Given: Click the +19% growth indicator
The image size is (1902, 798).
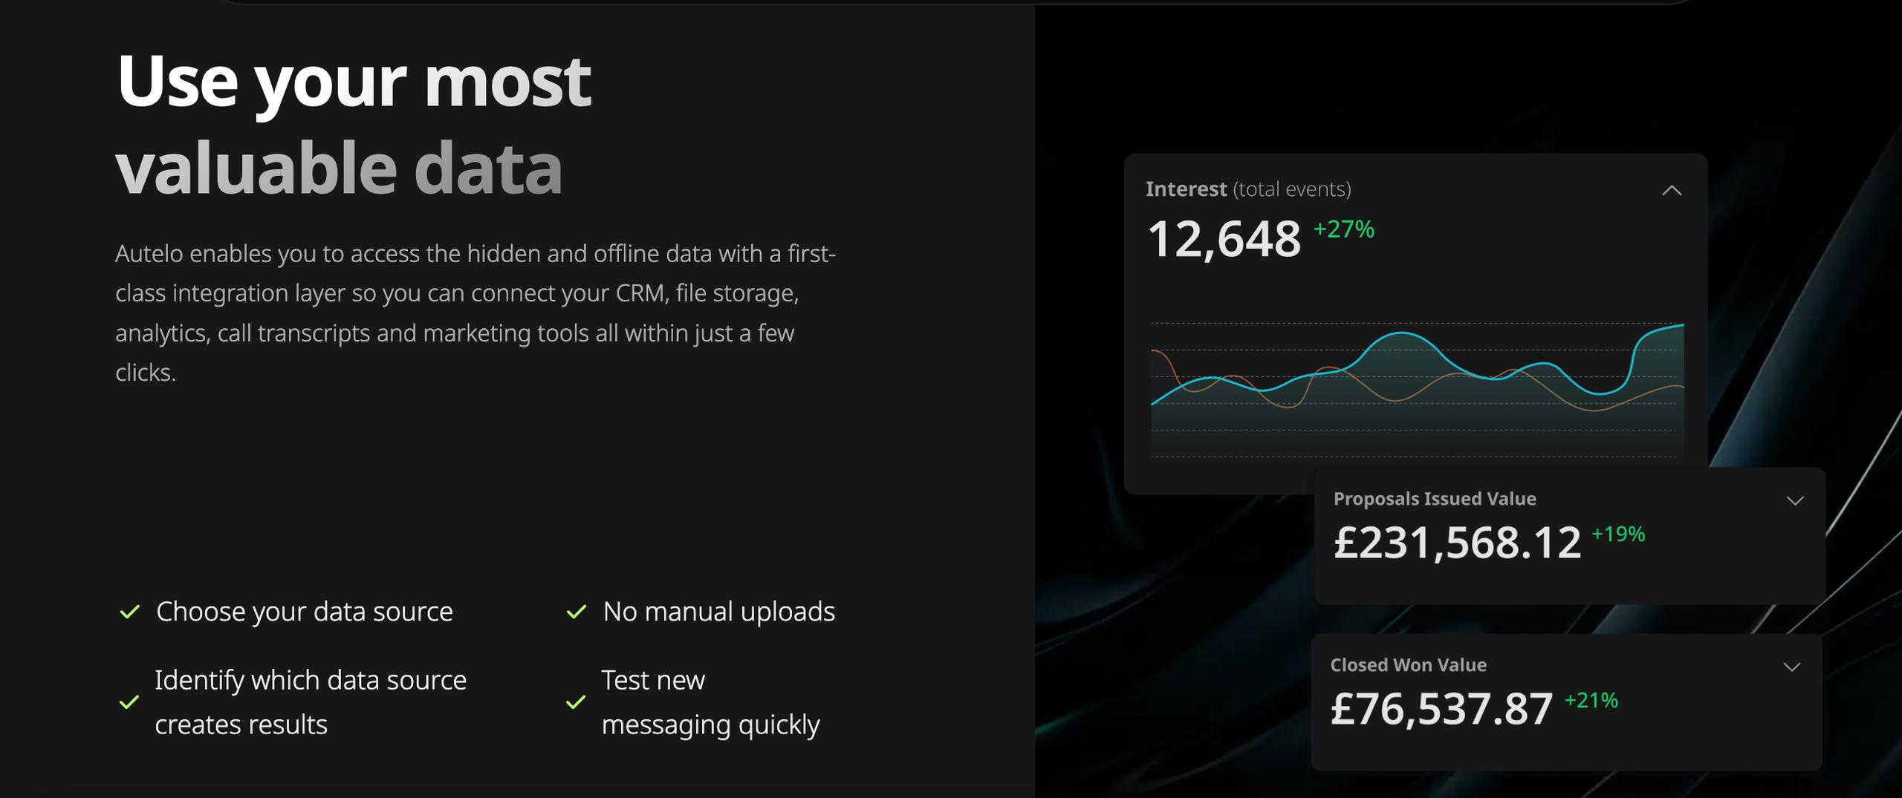Looking at the screenshot, I should (1617, 534).
